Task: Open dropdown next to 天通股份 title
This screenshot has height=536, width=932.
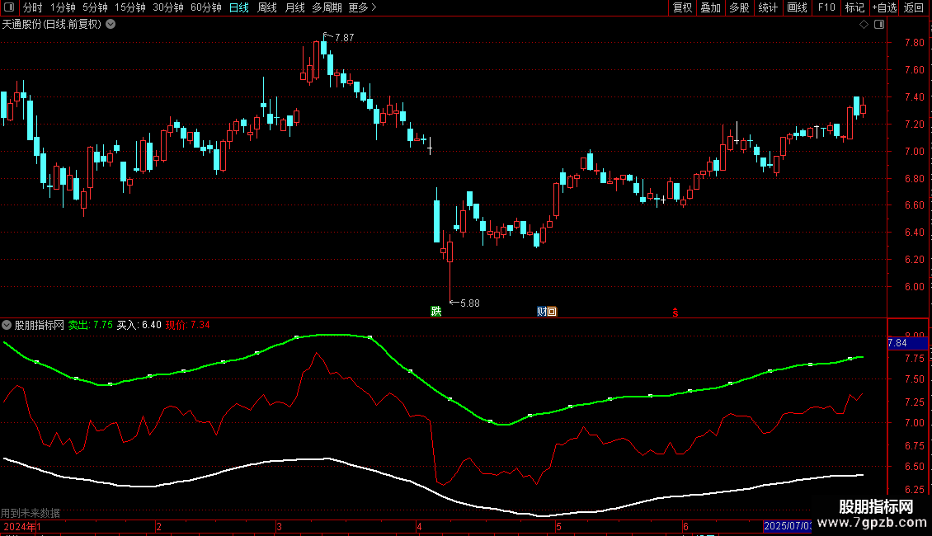Action: pyautogui.click(x=111, y=25)
